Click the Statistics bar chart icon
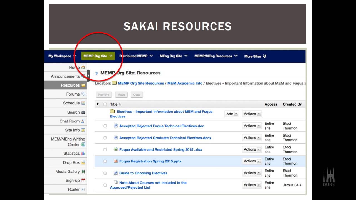356x200 pixels. click(x=83, y=153)
